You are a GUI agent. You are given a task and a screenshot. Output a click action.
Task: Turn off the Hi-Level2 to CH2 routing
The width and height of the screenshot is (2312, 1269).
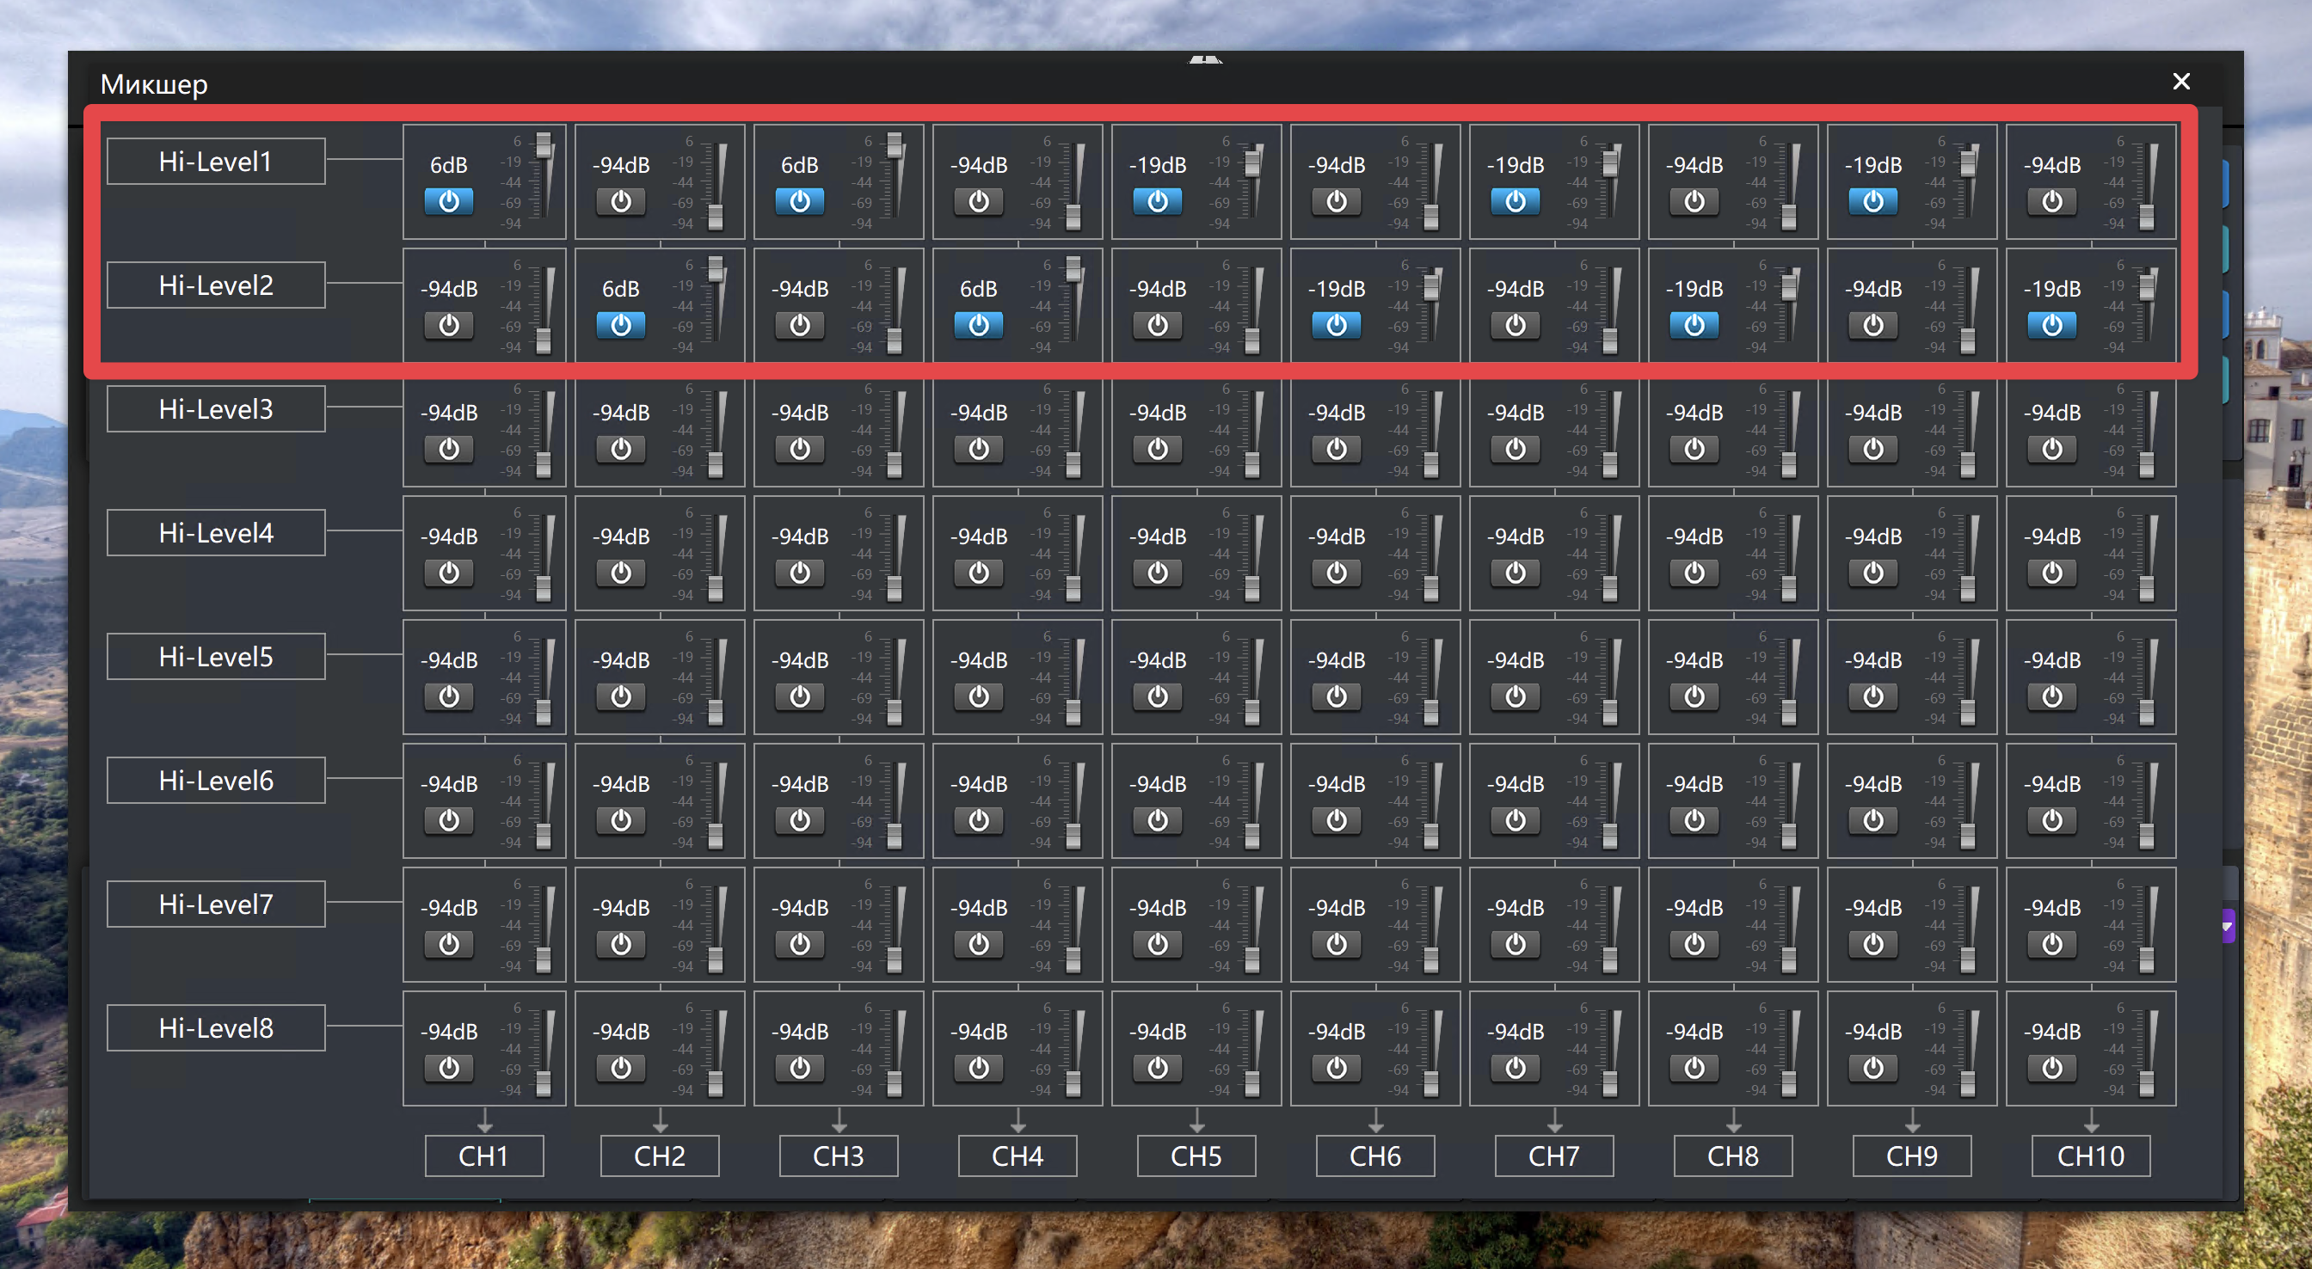pos(621,325)
